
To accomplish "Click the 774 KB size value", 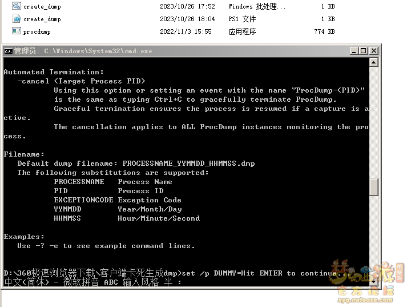I will tap(324, 31).
